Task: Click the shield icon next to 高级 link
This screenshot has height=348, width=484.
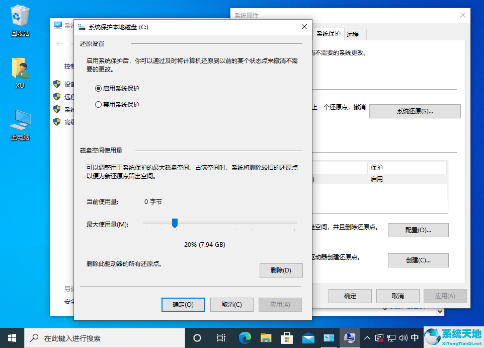Action: click(57, 122)
